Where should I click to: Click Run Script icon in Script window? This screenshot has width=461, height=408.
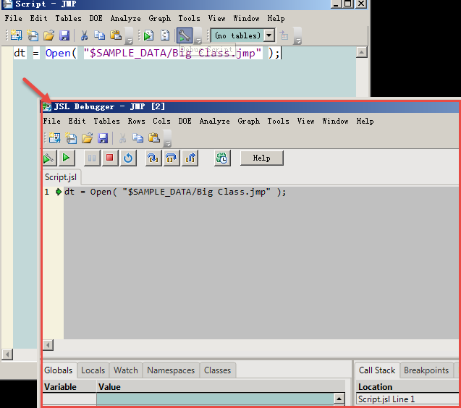pyautogui.click(x=149, y=35)
